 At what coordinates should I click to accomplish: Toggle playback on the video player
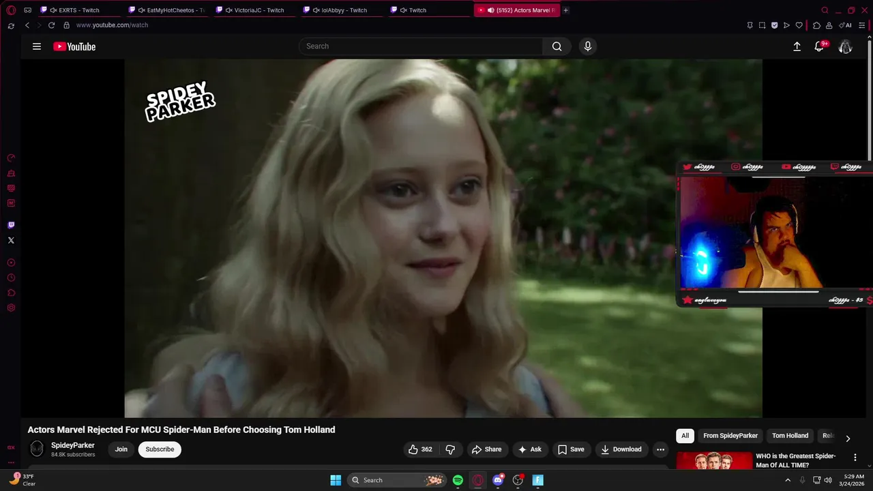[x=443, y=238]
